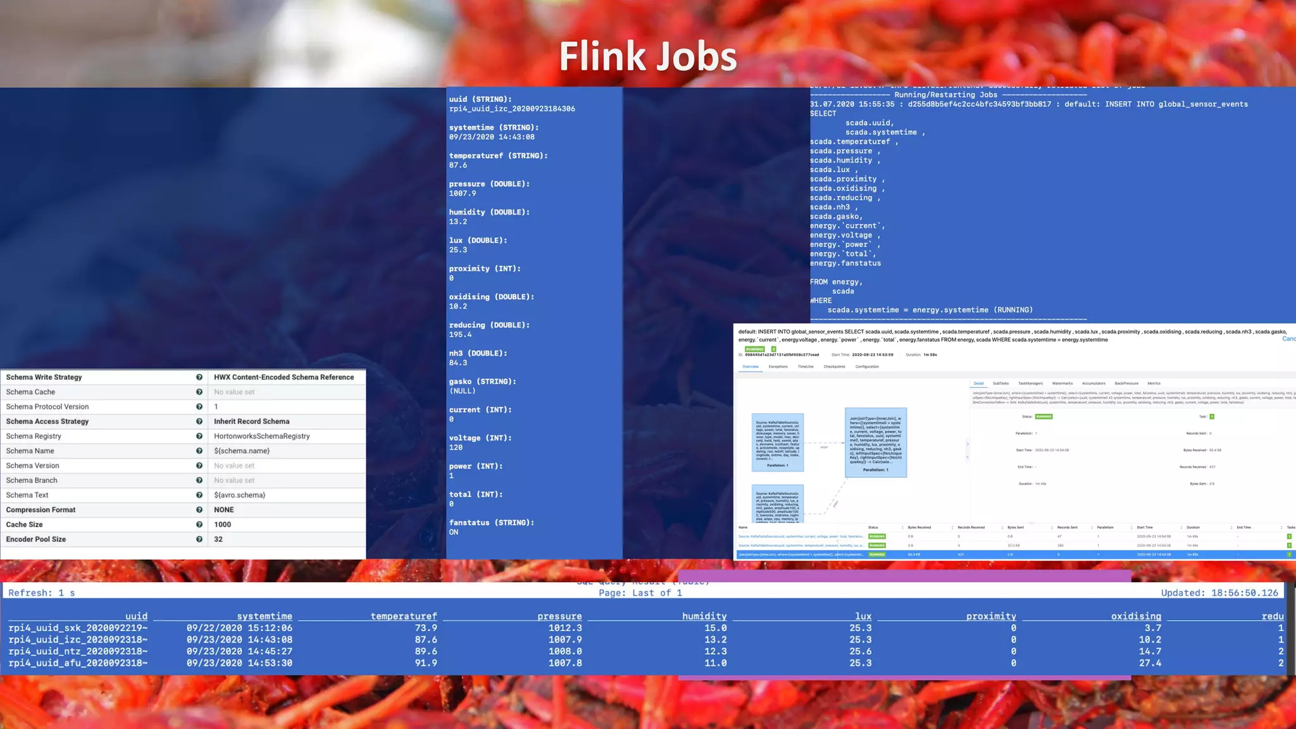
Task: Click help icon for Schema Text
Action: click(199, 495)
